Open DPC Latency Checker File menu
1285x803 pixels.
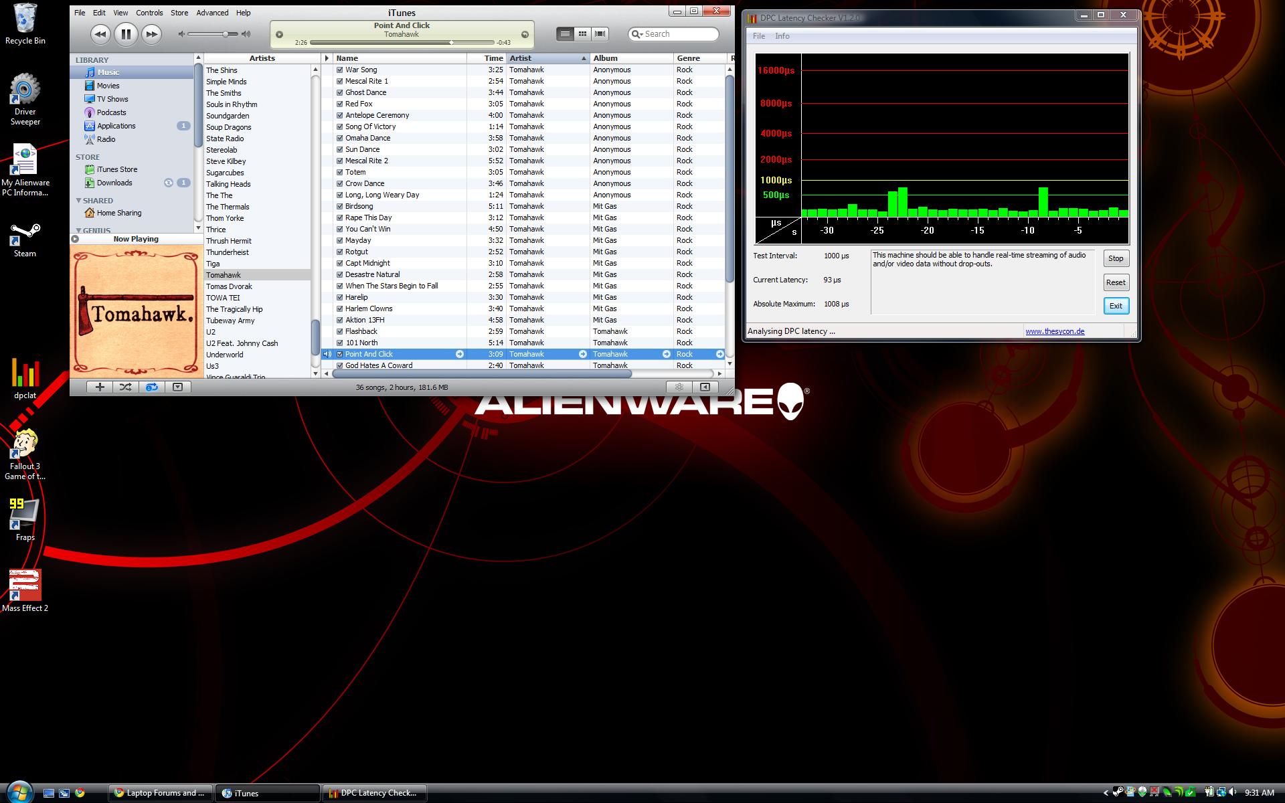[x=759, y=36]
